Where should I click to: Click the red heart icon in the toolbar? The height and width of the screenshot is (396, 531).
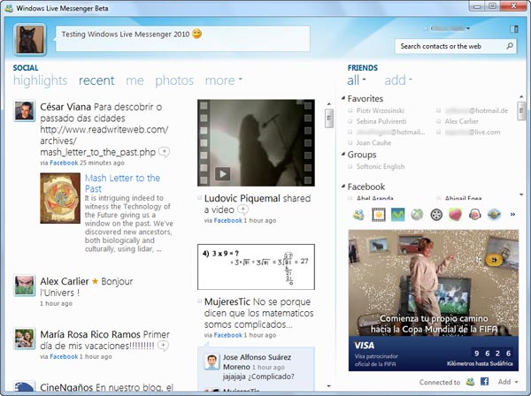[456, 215]
